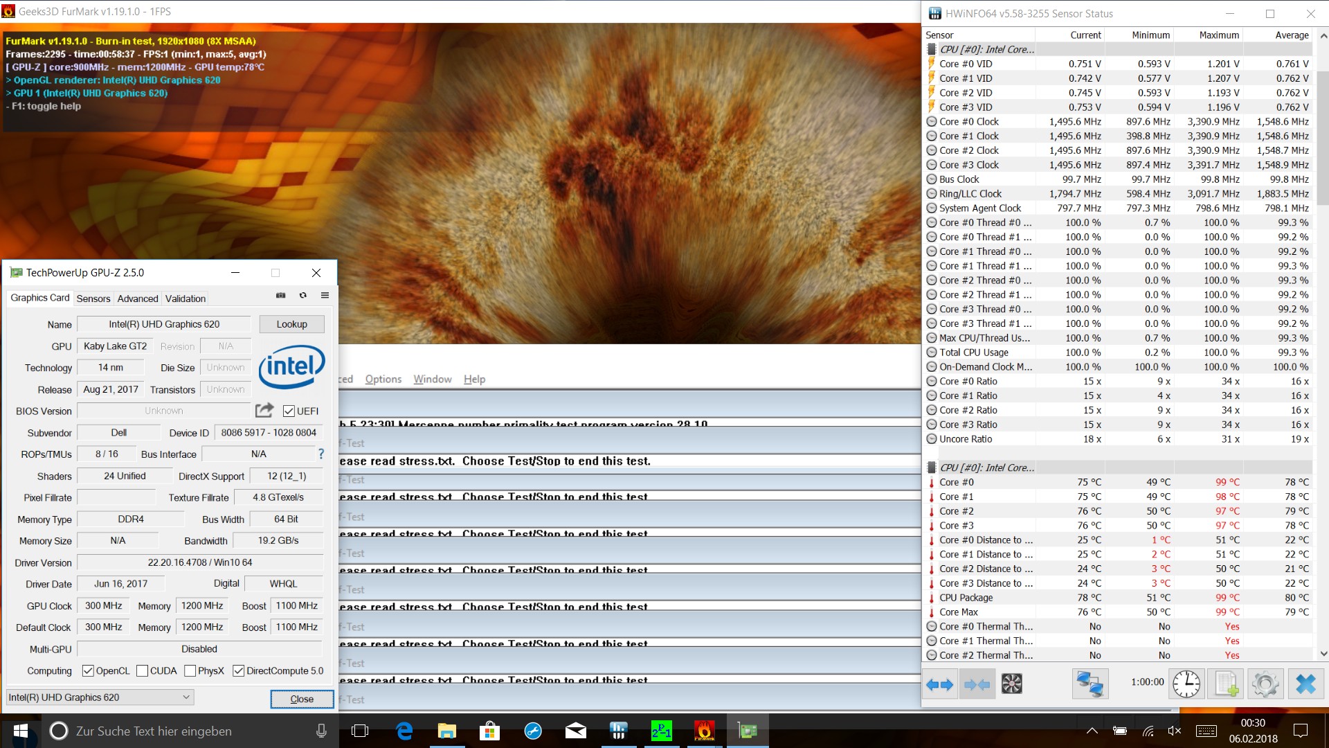Open the Prime95 Help menu
This screenshot has width=1329, height=748.
[474, 379]
